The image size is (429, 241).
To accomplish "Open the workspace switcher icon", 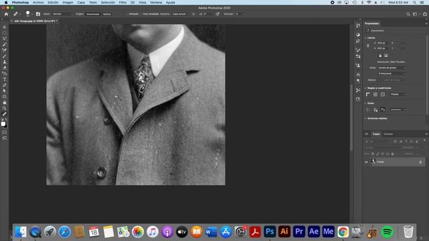I will (x=416, y=14).
